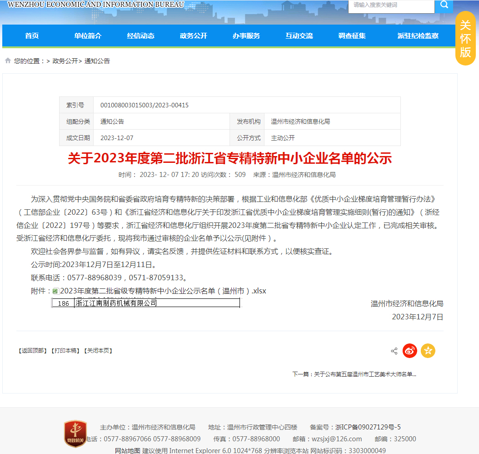Select 政务公开 in navigation bar

tap(193, 36)
